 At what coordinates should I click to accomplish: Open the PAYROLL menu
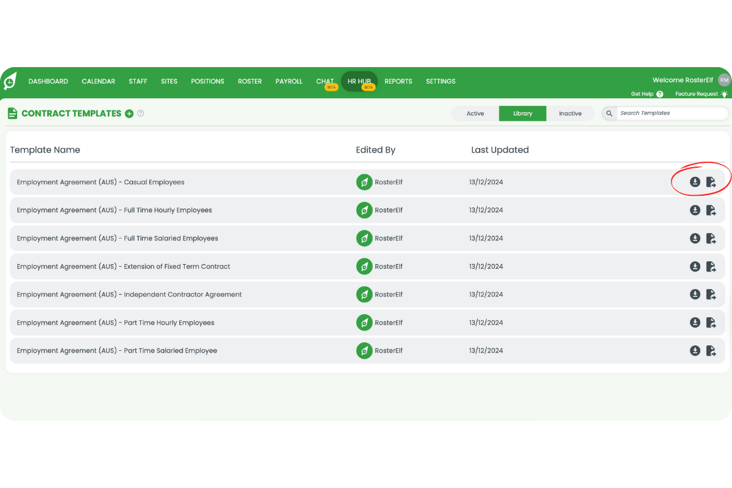tap(289, 81)
